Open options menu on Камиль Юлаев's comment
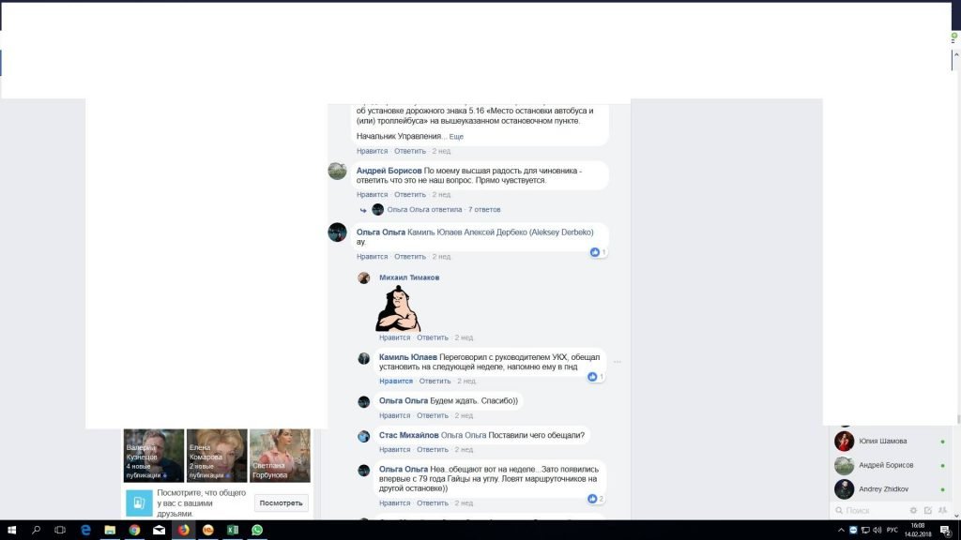 617,361
